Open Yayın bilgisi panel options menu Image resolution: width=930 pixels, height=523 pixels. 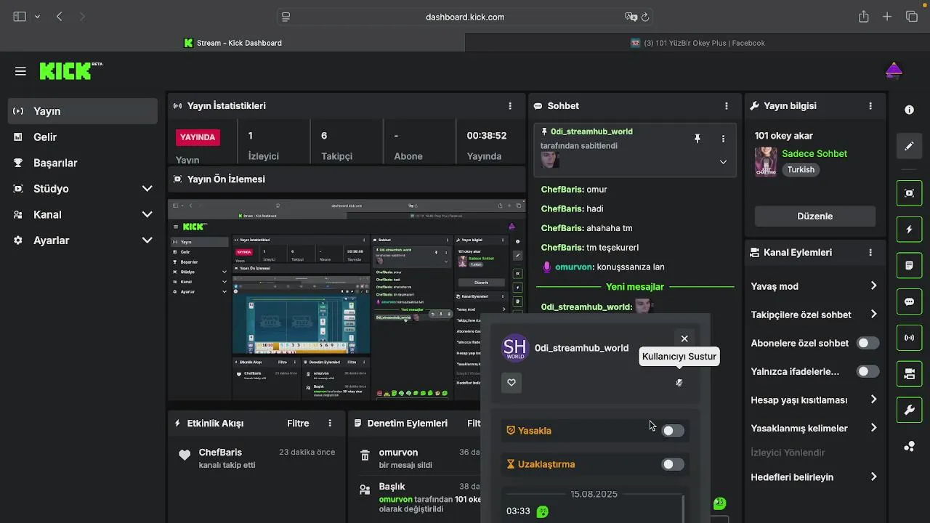click(870, 106)
